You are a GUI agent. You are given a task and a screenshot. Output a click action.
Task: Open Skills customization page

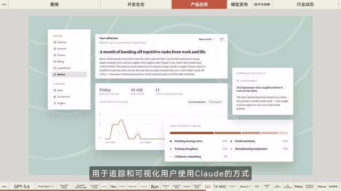pos(69,90)
